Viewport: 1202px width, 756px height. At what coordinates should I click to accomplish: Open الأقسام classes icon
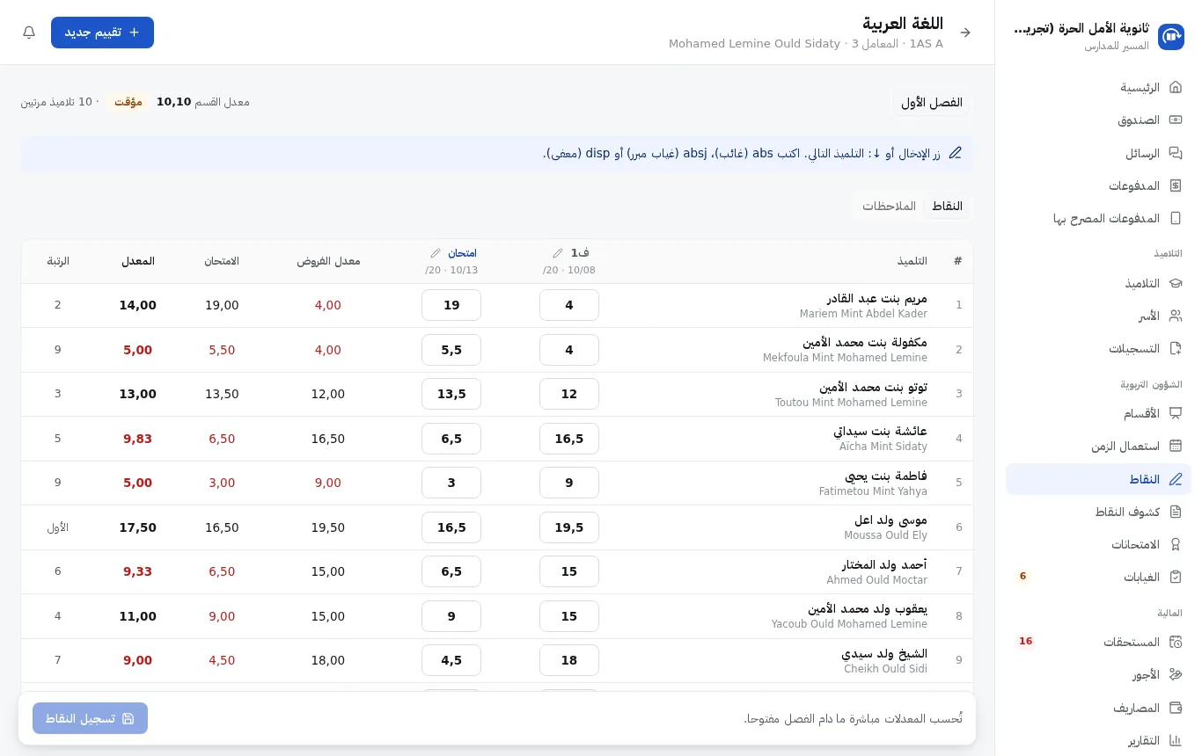click(x=1176, y=413)
